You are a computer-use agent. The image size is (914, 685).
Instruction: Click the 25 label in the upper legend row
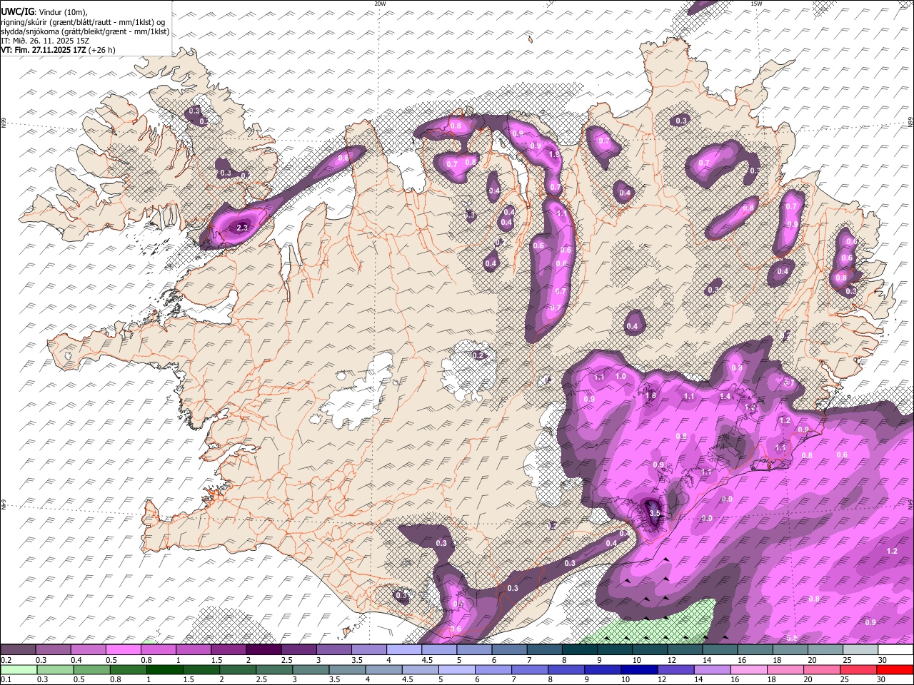pos(848,660)
